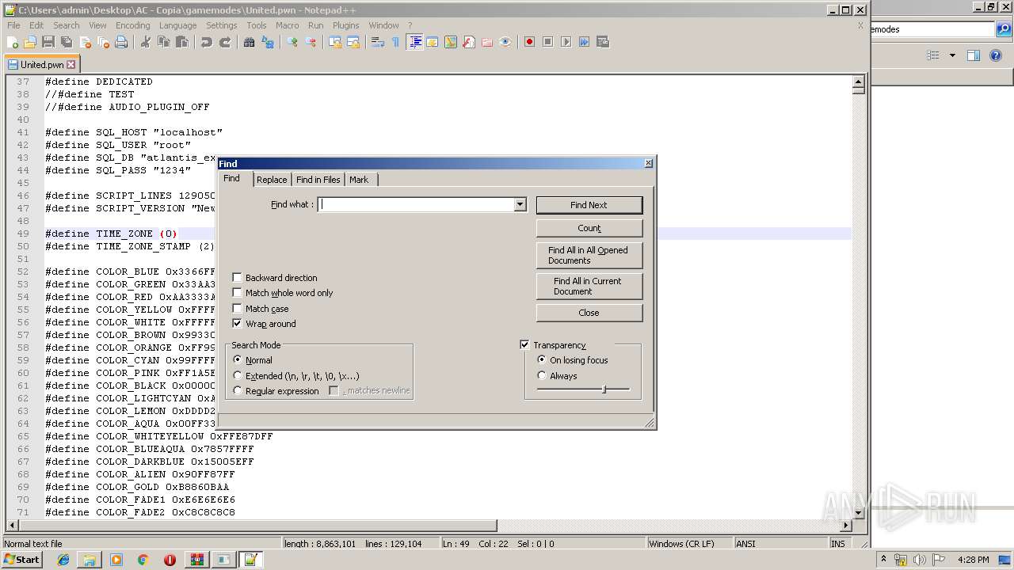Switch to the Replace tab
The width and height of the screenshot is (1014, 570).
pyautogui.click(x=272, y=180)
